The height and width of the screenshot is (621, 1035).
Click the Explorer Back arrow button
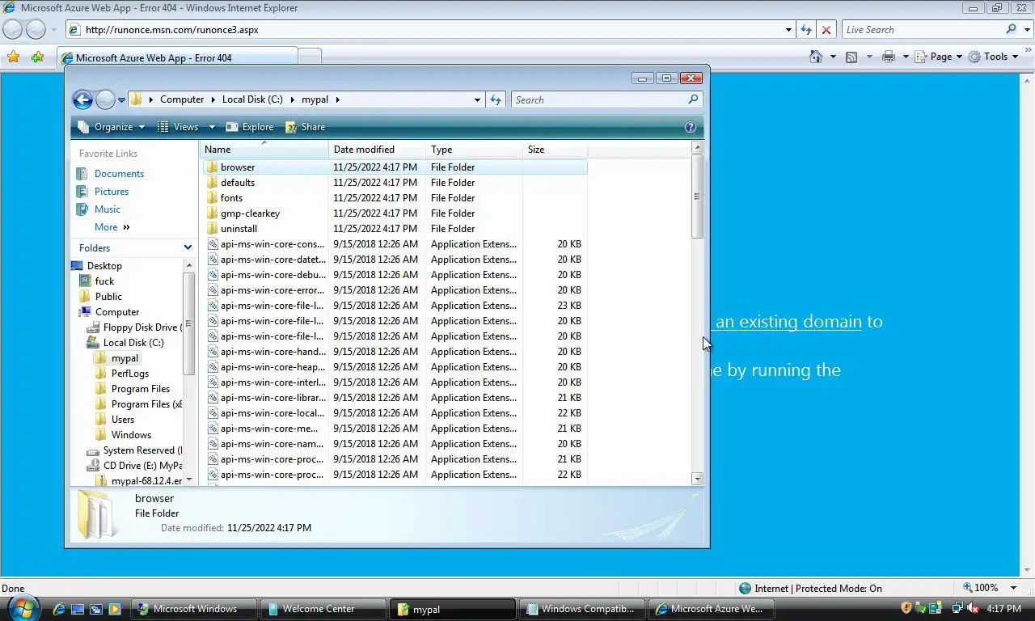82,99
